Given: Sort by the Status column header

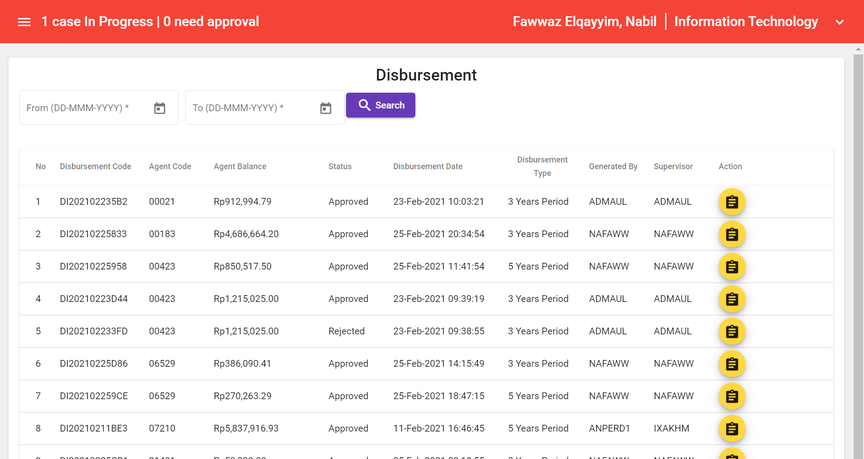Looking at the screenshot, I should [x=340, y=166].
